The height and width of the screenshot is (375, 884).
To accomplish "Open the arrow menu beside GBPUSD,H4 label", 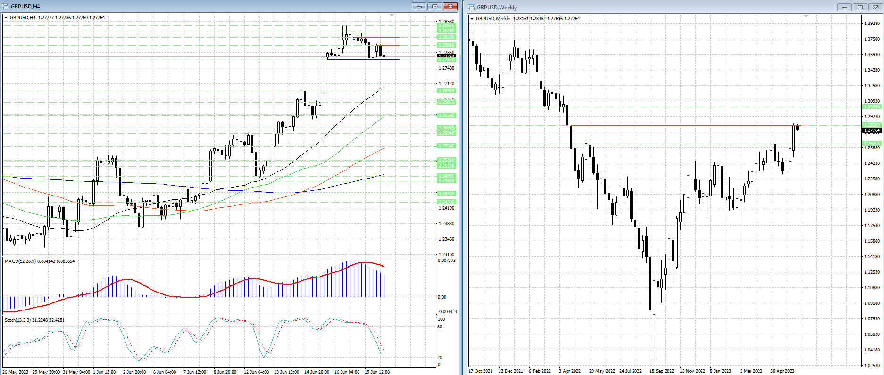I will pyautogui.click(x=6, y=18).
